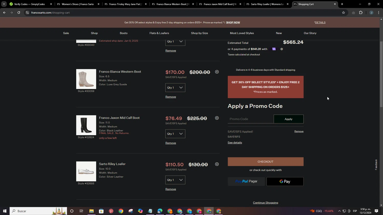This screenshot has height=215, width=383.
Task: Switch to Franco Jaxon Mid Calf Boot tab
Action: click(x=220, y=4)
